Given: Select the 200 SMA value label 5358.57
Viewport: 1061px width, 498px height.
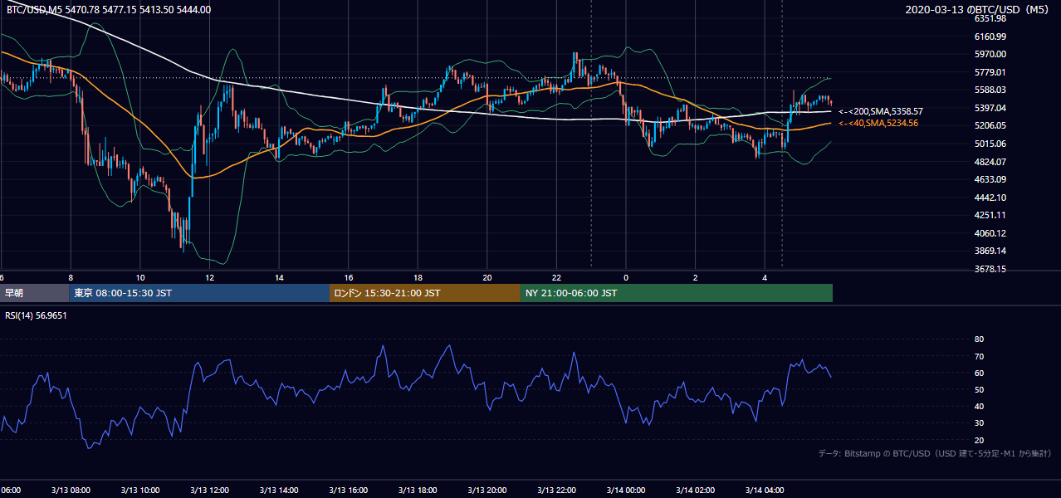Looking at the screenshot, I should 881,111.
